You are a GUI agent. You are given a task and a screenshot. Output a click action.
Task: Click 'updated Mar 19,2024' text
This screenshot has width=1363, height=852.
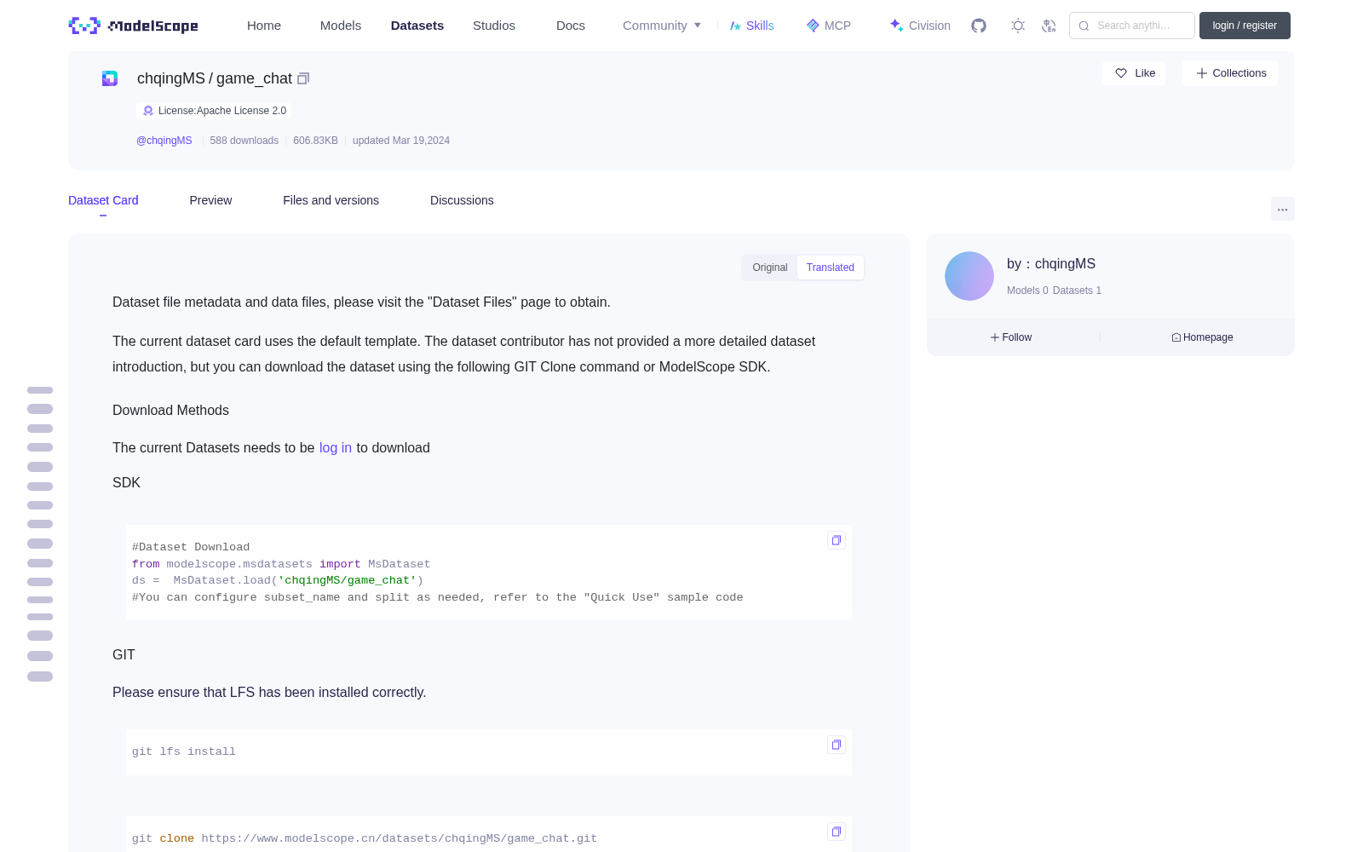pos(401,141)
